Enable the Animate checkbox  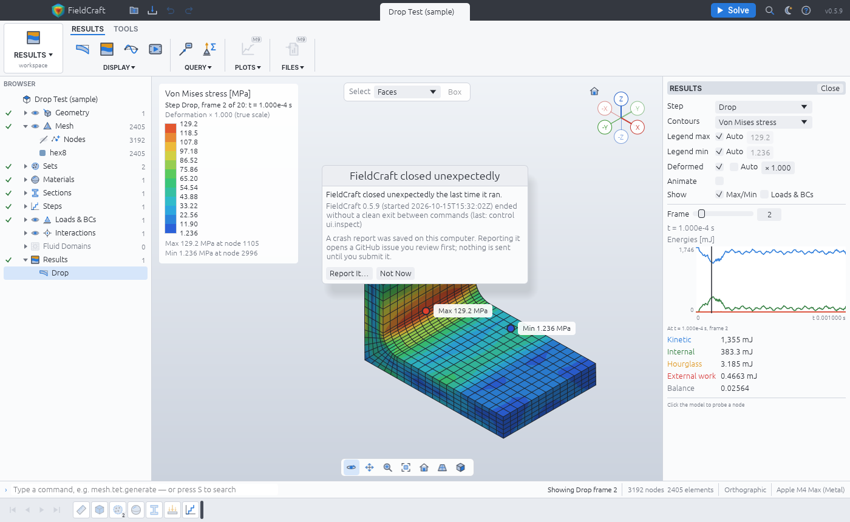[719, 181]
